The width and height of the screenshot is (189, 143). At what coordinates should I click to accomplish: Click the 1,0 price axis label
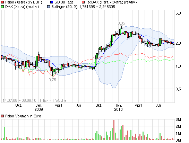tap(178, 66)
